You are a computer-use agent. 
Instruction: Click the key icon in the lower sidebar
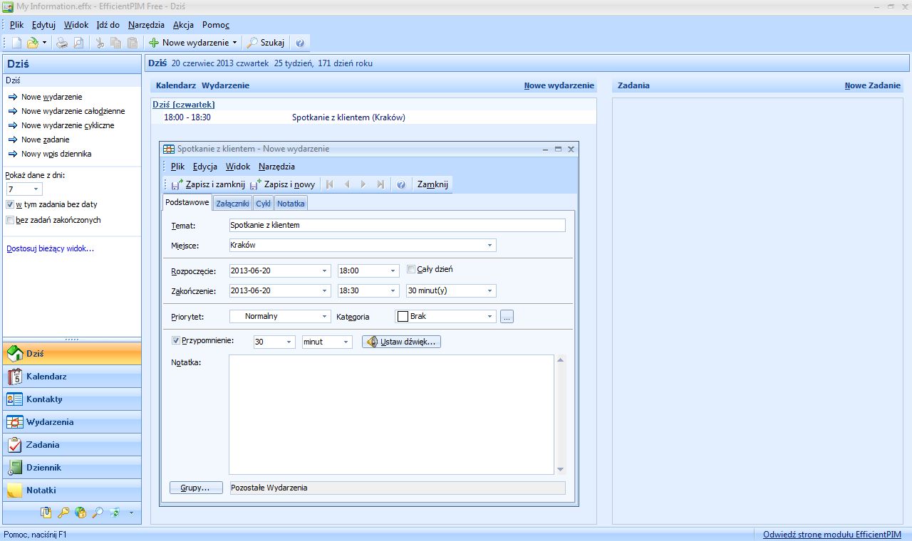tap(63, 513)
